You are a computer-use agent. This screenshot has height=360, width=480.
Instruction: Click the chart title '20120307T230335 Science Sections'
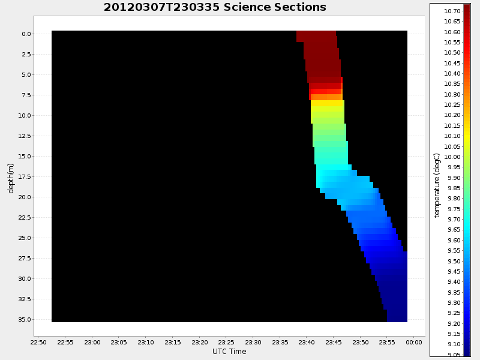click(215, 7)
